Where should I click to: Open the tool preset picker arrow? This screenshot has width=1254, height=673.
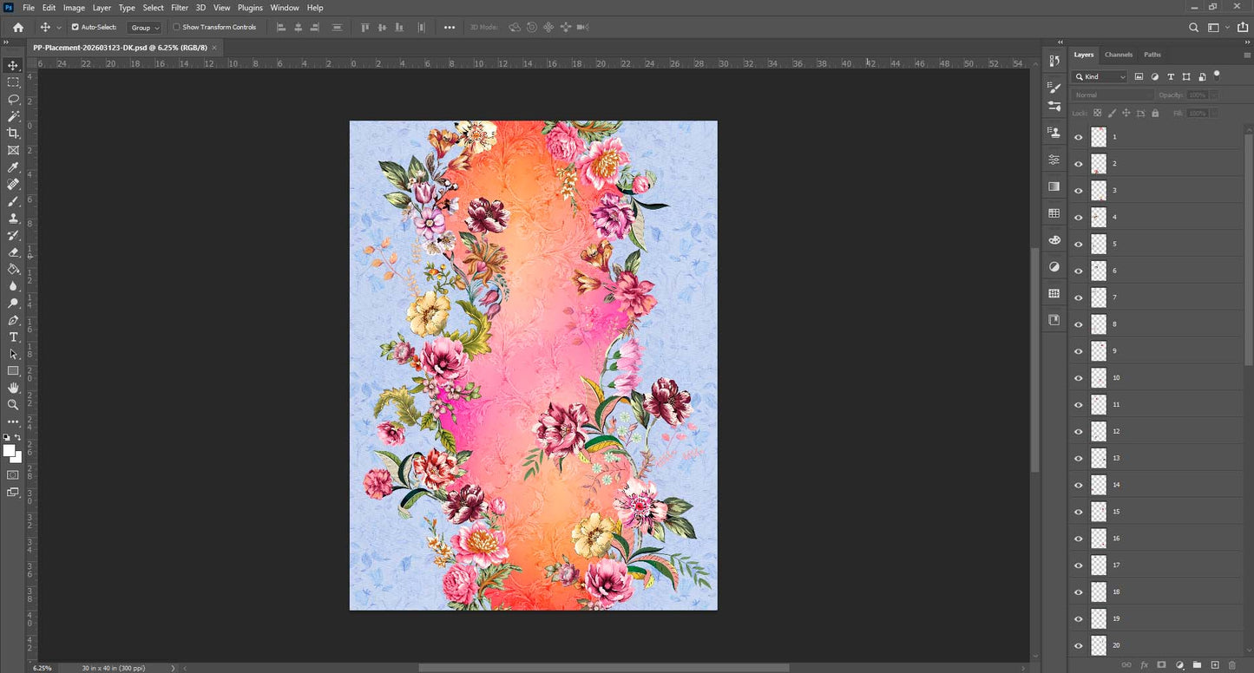click(x=59, y=28)
